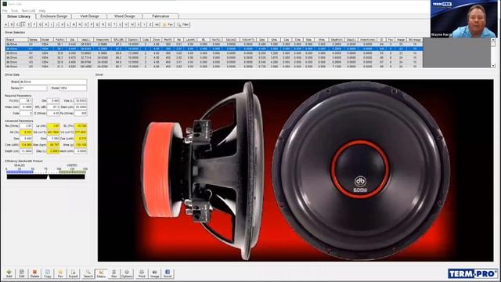This screenshot has width=501, height=282.
Task: Click the Copy driver toolbar icon
Action: click(x=47, y=273)
